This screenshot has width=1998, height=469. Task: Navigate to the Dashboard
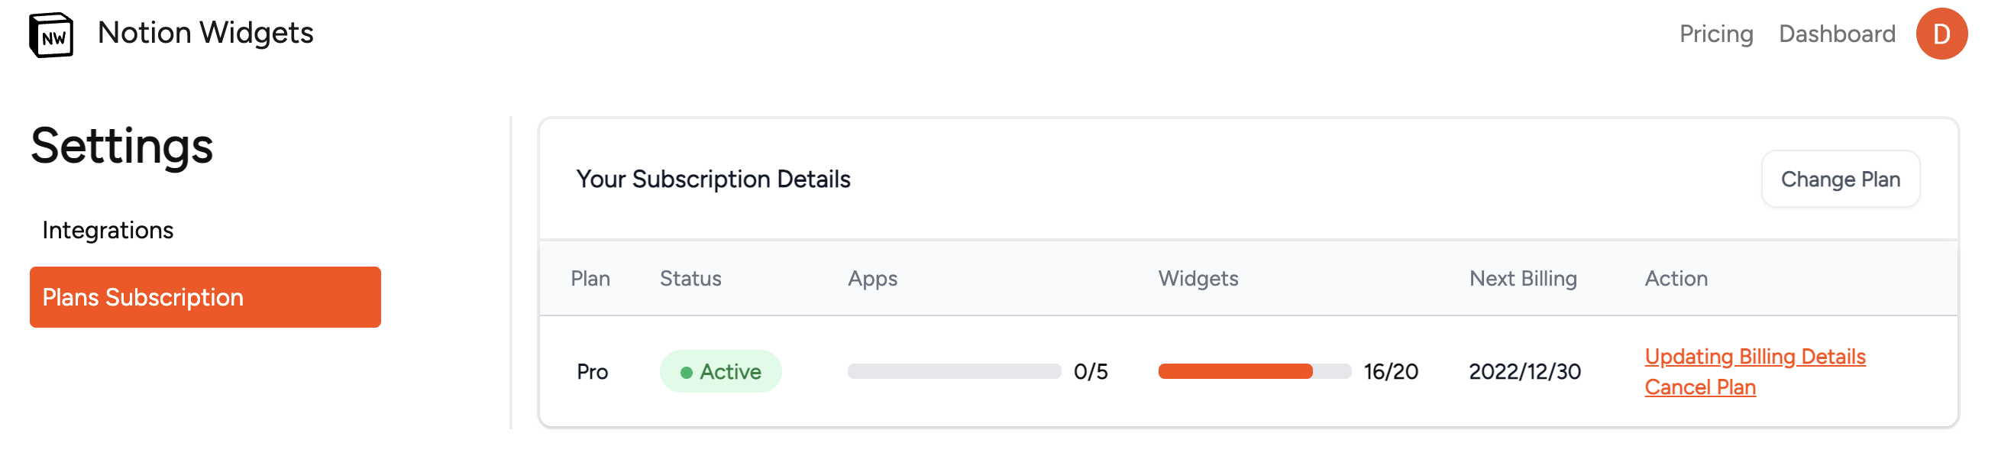point(1837,34)
